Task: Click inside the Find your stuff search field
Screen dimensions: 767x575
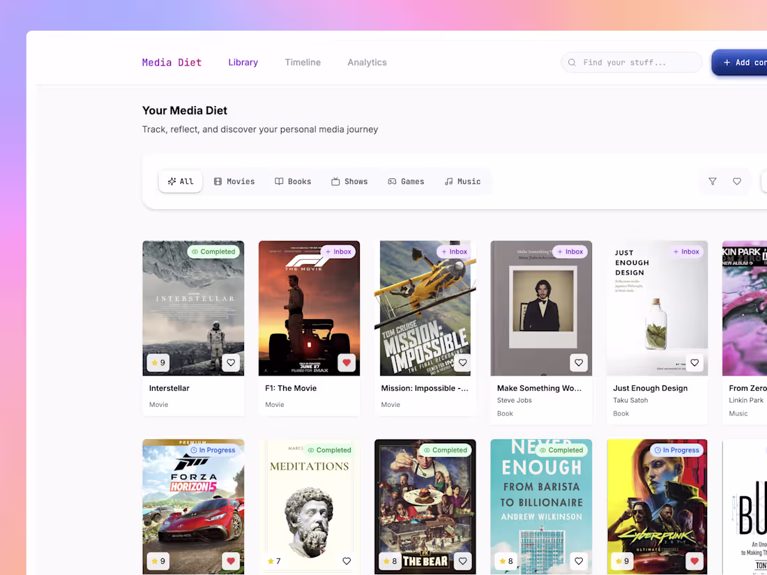Action: tap(628, 62)
